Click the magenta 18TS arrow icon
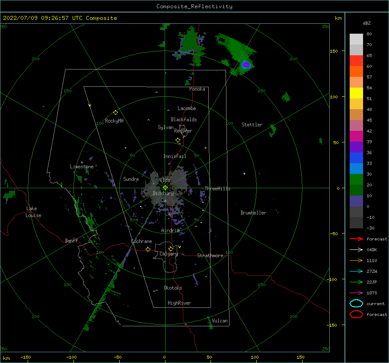The width and height of the screenshot is (389, 363). pyautogui.click(x=356, y=293)
